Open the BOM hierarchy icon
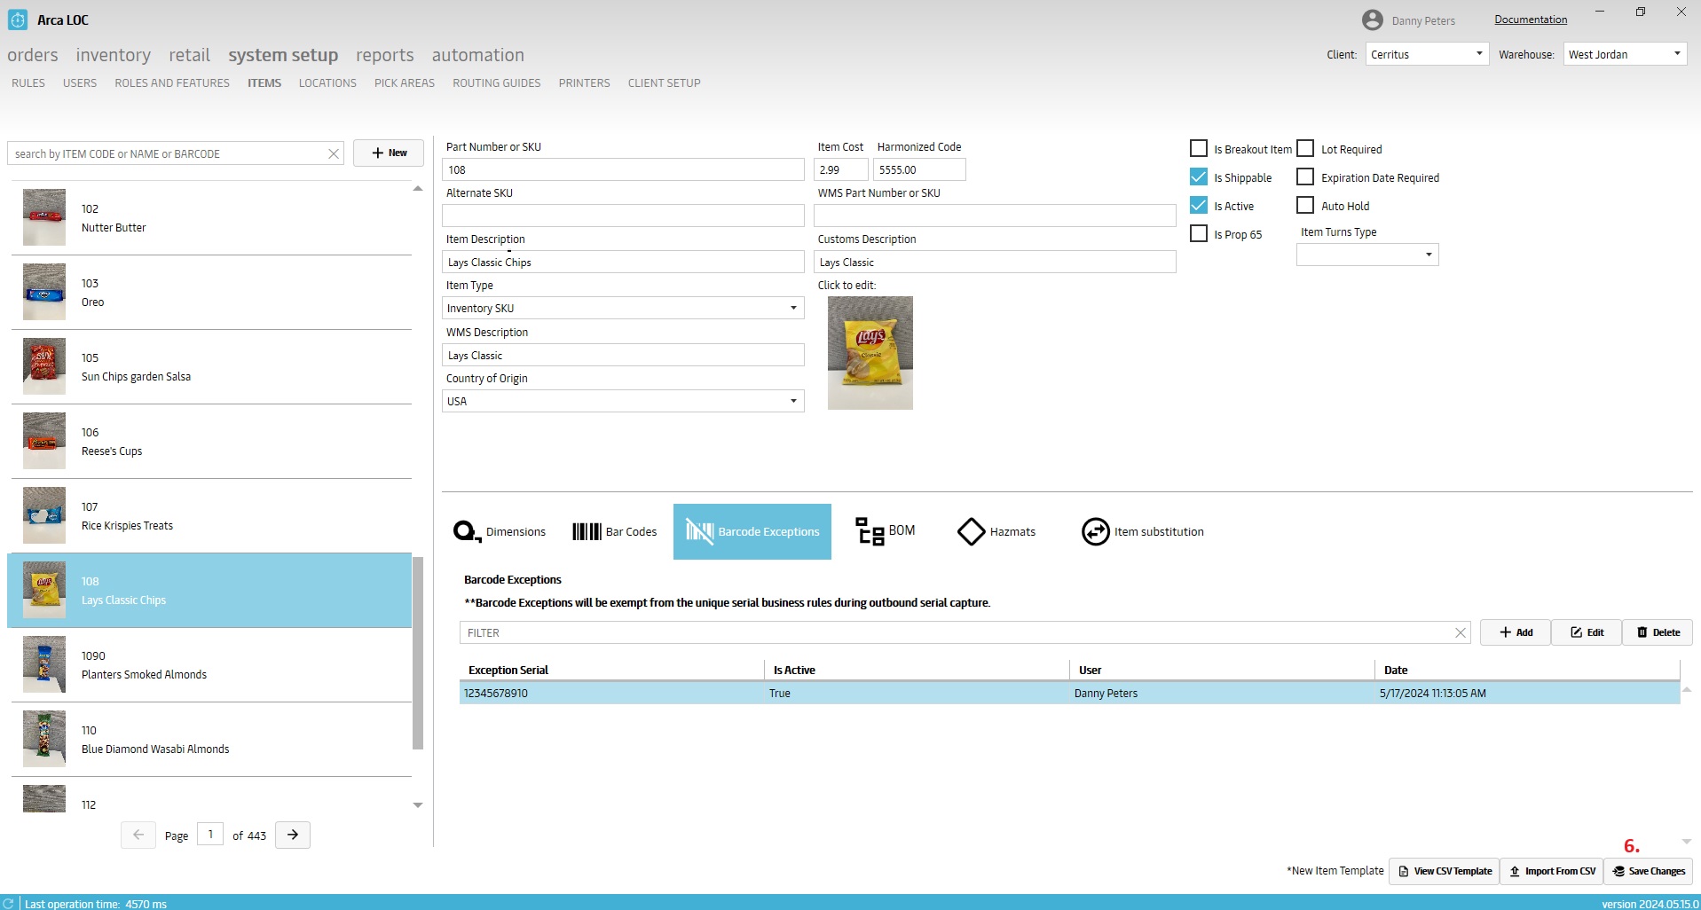 tap(870, 531)
